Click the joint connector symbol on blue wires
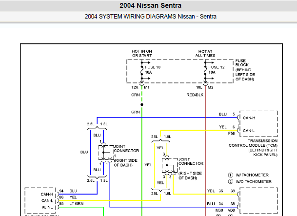This screenshot has width=297, height=216. [106, 153]
